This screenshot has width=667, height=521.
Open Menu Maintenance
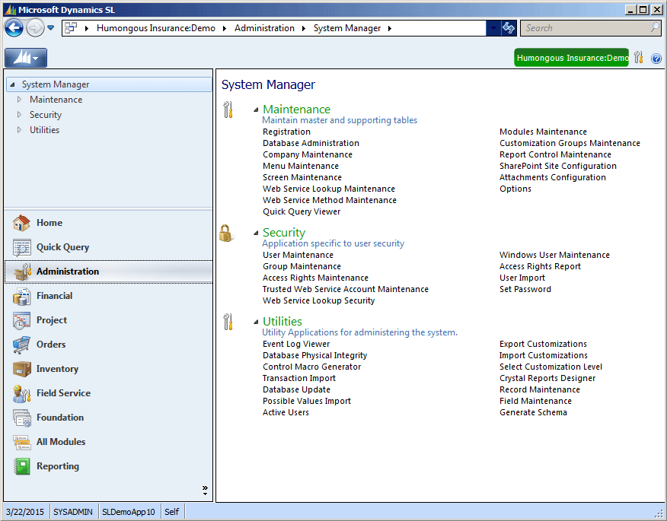[x=300, y=166]
